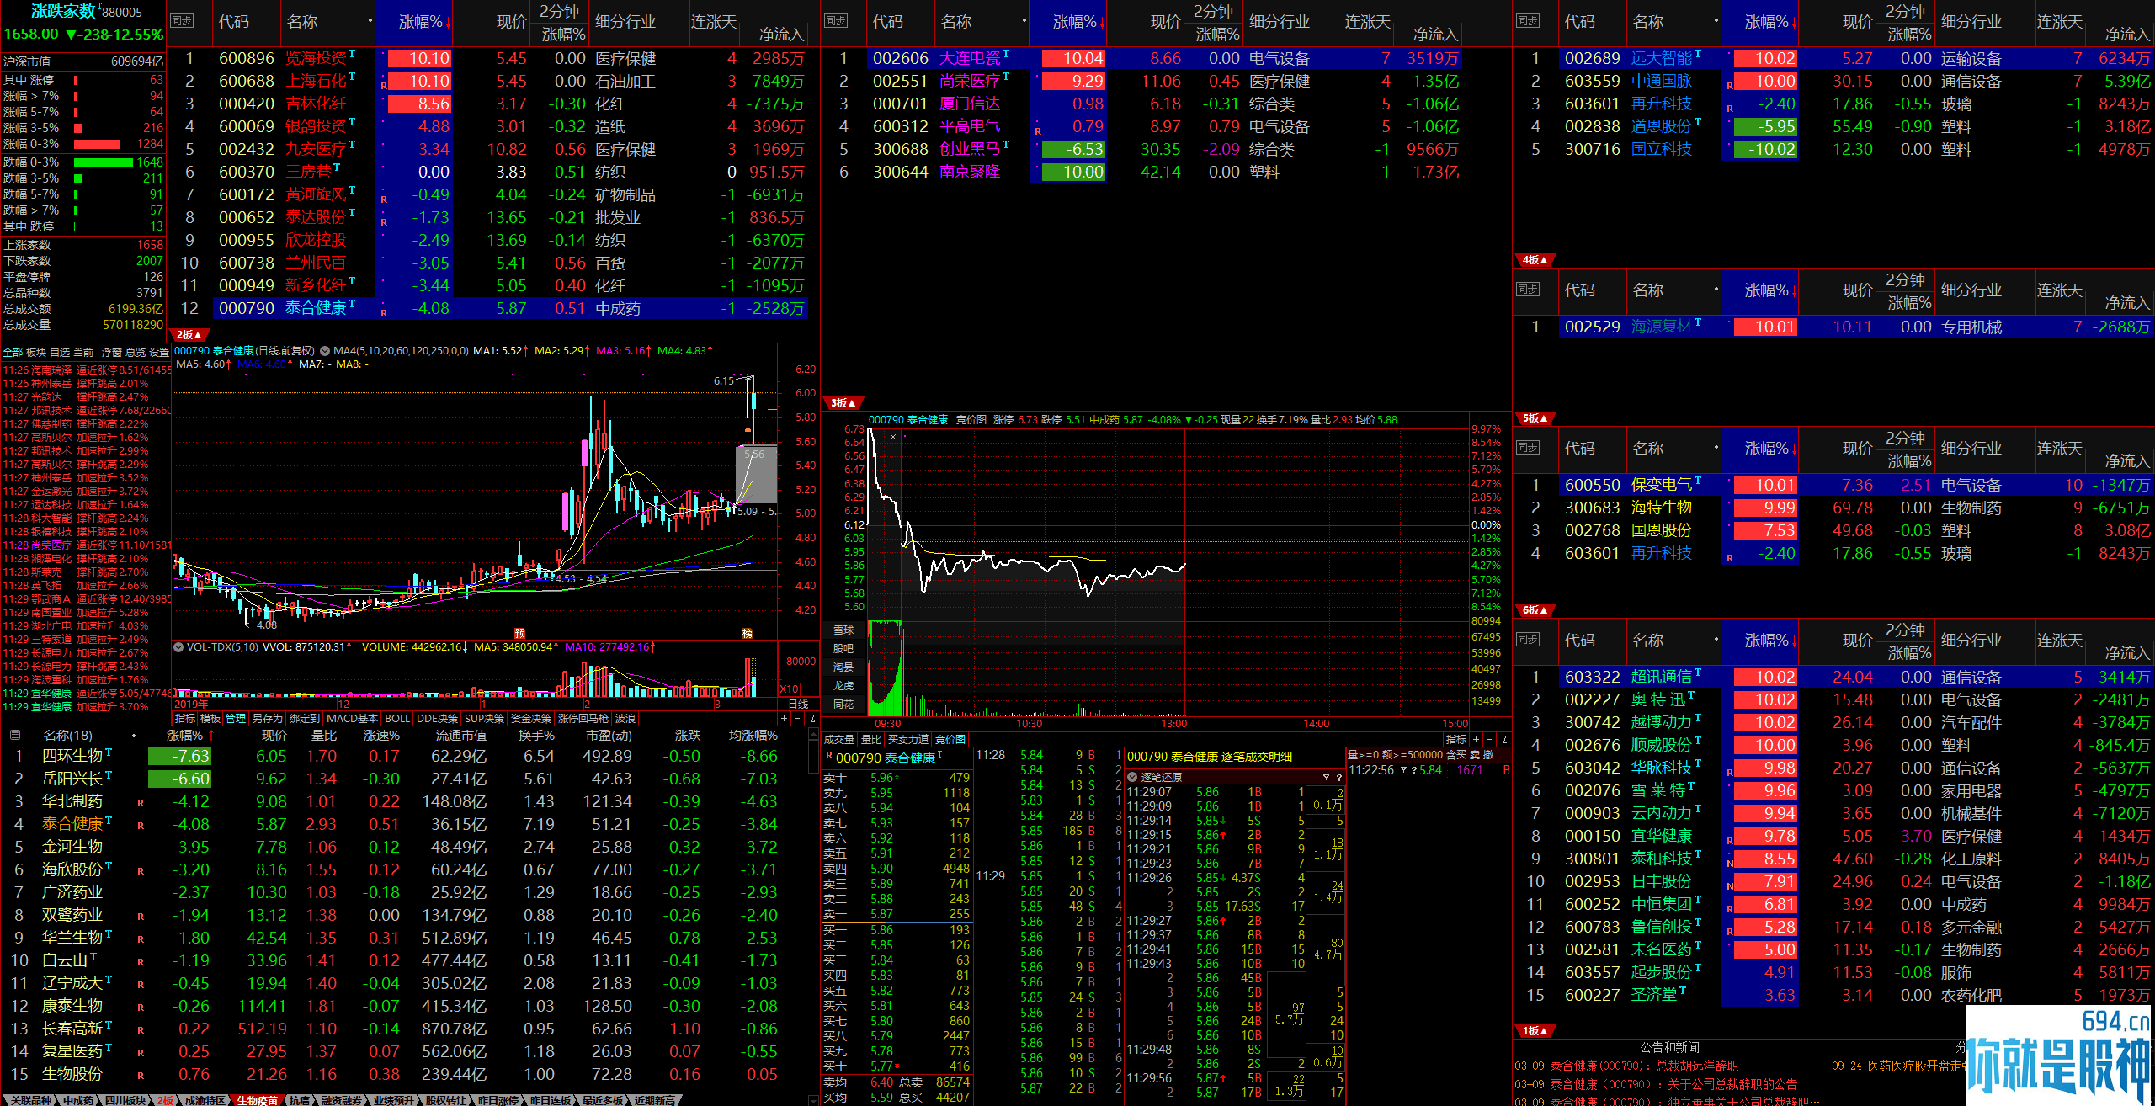This screenshot has width=2155, height=1106.
Task: Apply the 涨停回马枪 indicator
Action: 583,719
